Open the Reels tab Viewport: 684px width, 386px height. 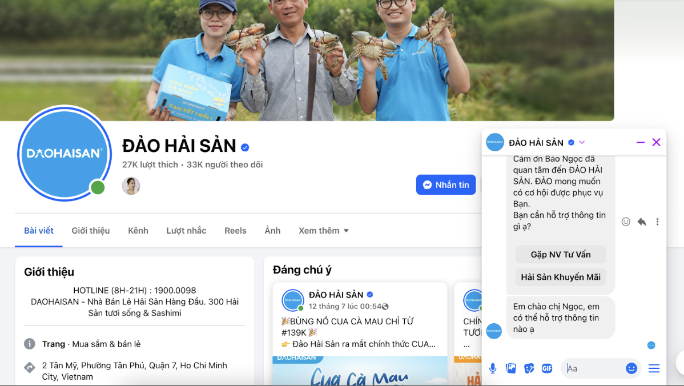tap(235, 231)
